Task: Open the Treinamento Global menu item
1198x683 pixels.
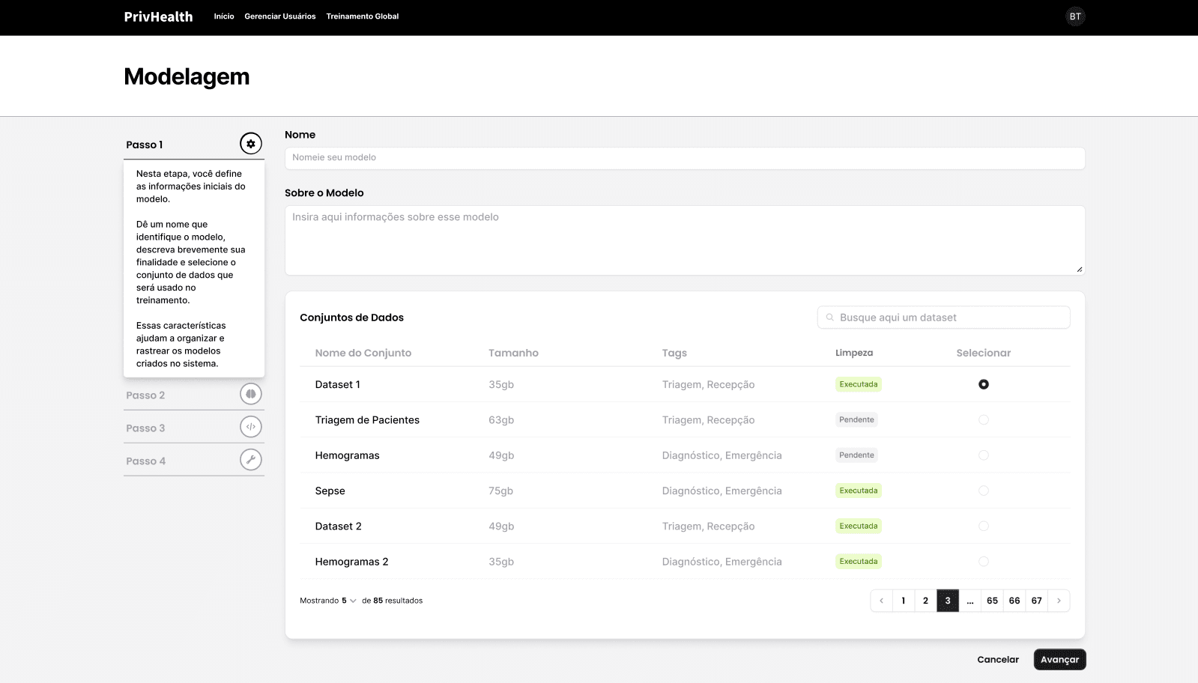Action: 363,16
